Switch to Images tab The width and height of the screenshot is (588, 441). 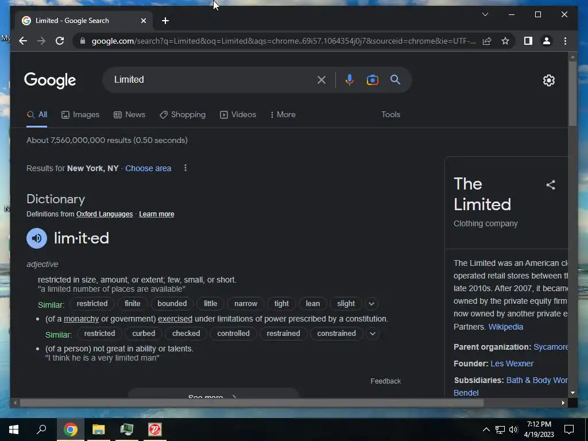[80, 115]
